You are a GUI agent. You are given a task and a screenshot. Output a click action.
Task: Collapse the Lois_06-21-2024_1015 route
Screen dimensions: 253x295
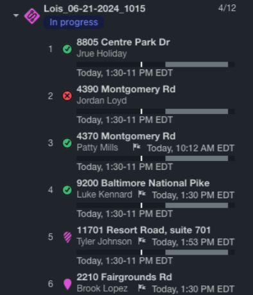[x=16, y=15]
